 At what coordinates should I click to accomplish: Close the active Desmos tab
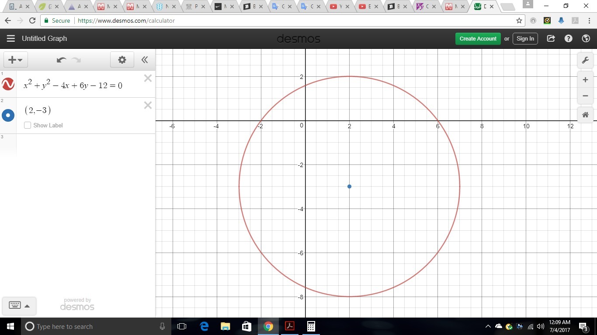tap(492, 7)
